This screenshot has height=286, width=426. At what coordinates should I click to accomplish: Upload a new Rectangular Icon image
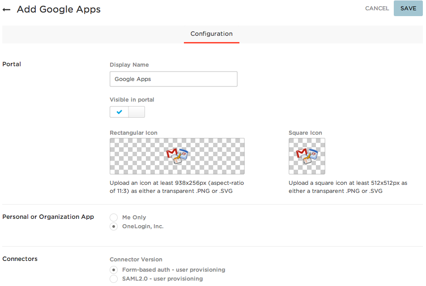pos(177,156)
